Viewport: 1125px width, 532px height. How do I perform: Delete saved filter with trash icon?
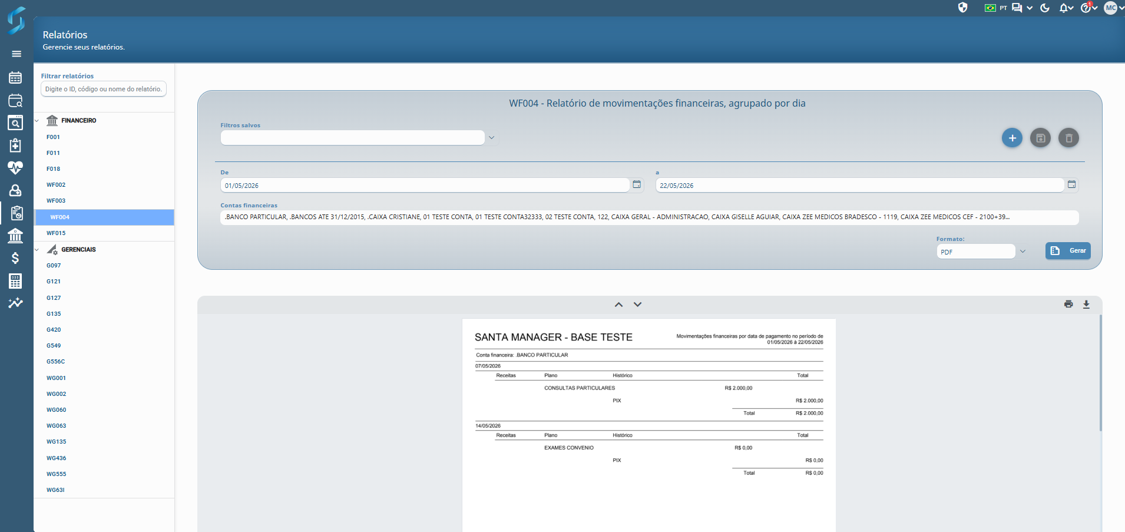tap(1068, 138)
